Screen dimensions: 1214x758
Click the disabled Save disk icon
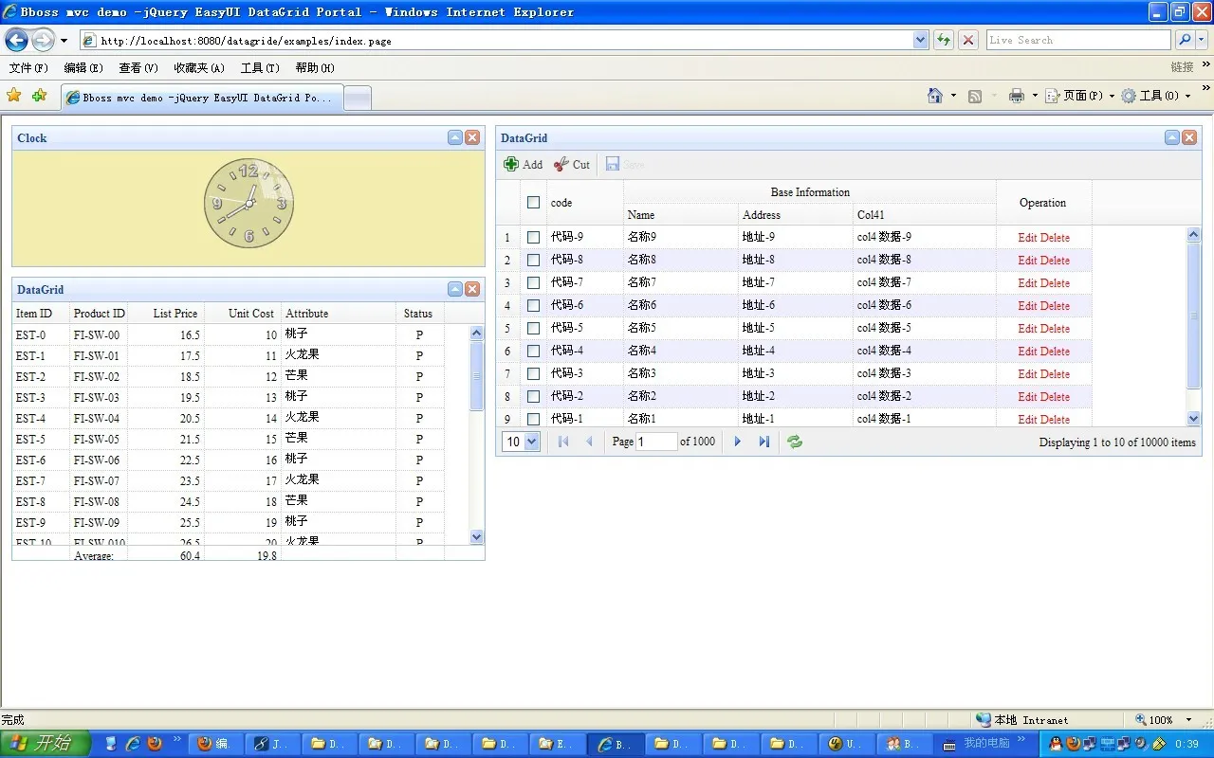pyautogui.click(x=613, y=164)
